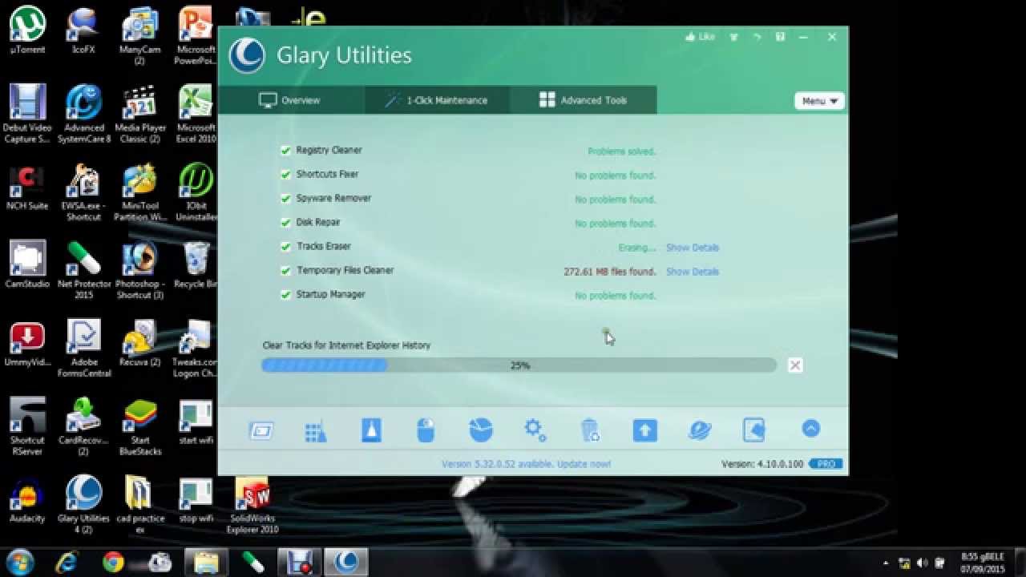Click '272.61 MB files found.' text
The height and width of the screenshot is (577, 1026).
609,272
